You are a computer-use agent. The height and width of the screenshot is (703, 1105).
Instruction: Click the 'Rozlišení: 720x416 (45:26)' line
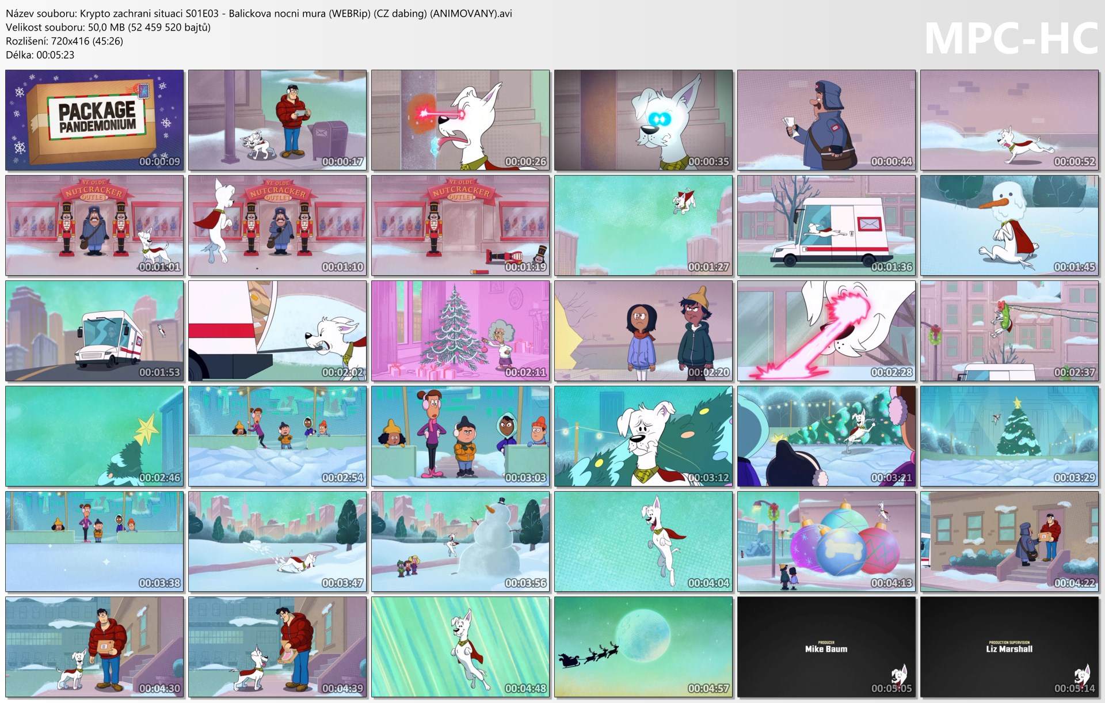[x=64, y=41]
